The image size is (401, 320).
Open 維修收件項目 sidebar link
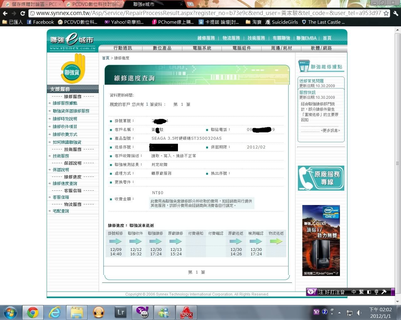click(x=65, y=127)
